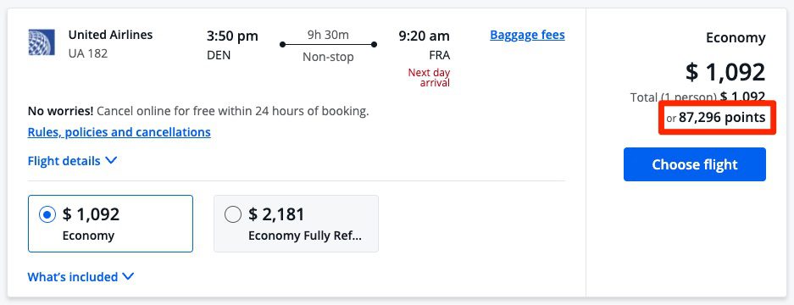The height and width of the screenshot is (305, 794).
Task: Click the United Airlines carrier name
Action: [110, 35]
